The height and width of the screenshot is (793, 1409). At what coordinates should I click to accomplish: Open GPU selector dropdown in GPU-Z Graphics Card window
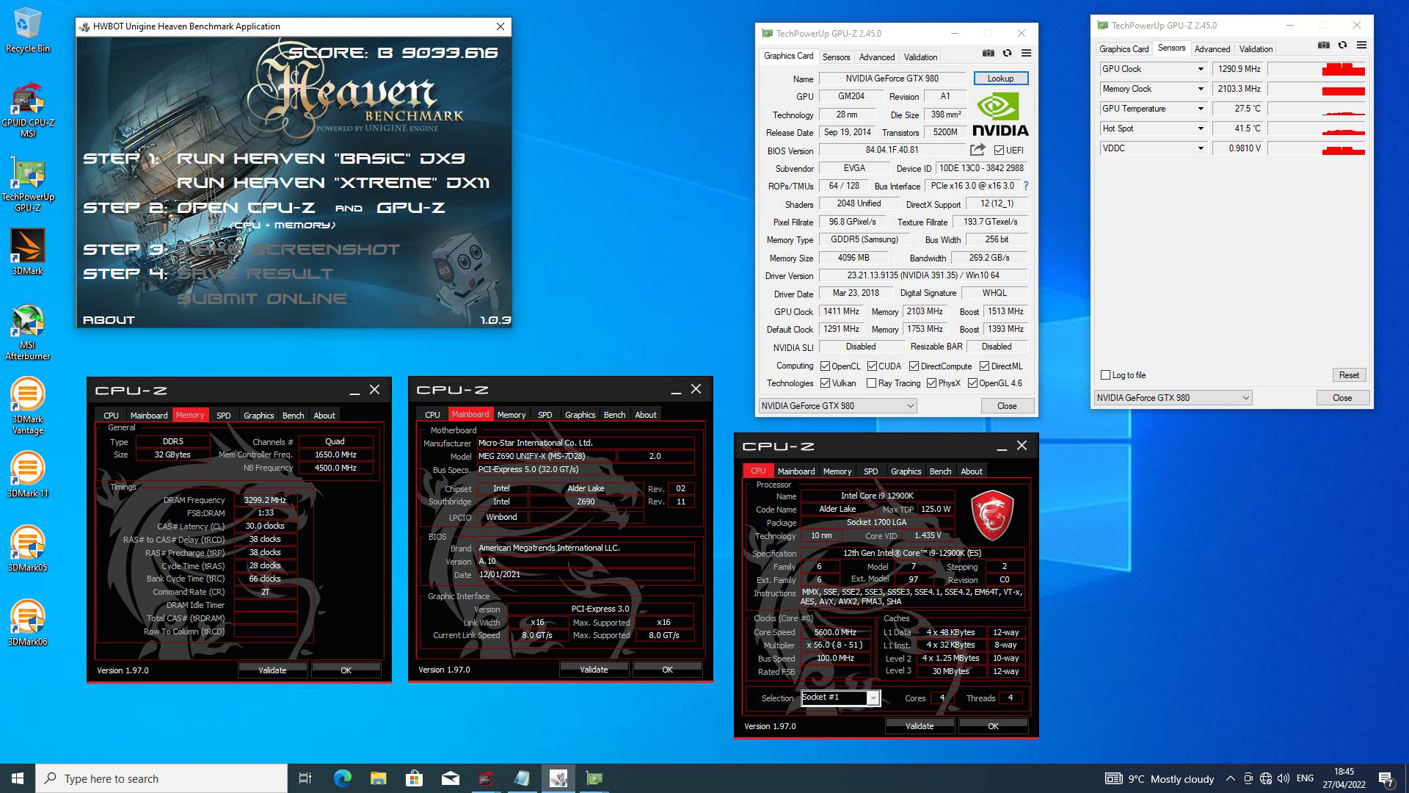837,406
